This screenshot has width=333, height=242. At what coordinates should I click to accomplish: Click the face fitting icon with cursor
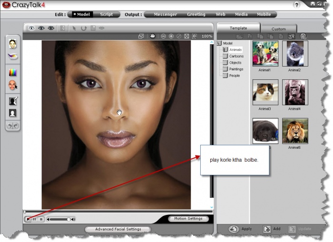13,85
